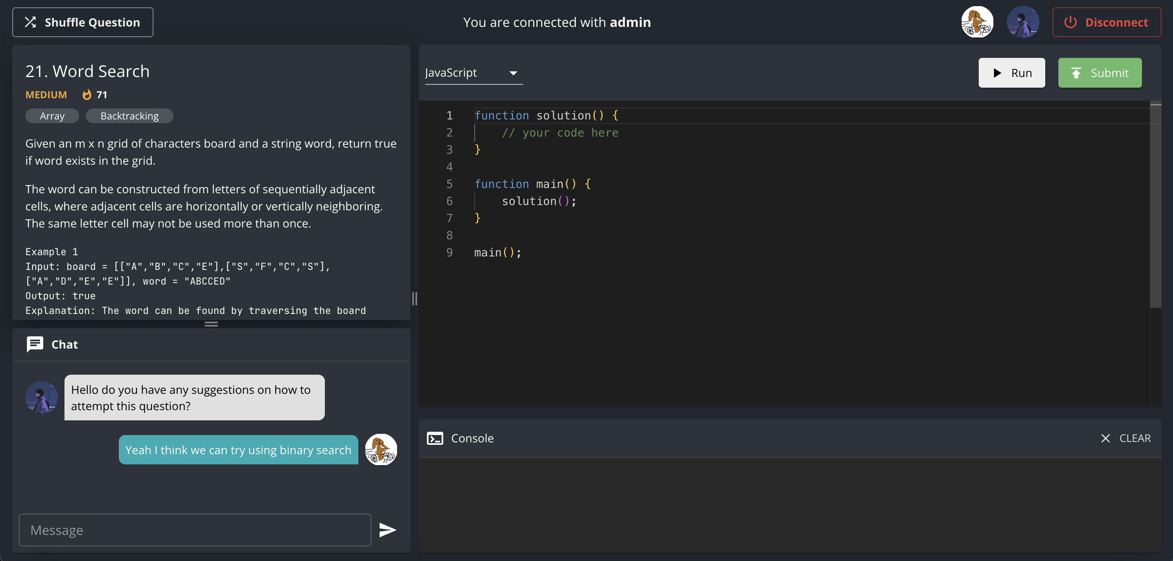
Task: Click the dog avatar beside chat reply
Action: (381, 450)
